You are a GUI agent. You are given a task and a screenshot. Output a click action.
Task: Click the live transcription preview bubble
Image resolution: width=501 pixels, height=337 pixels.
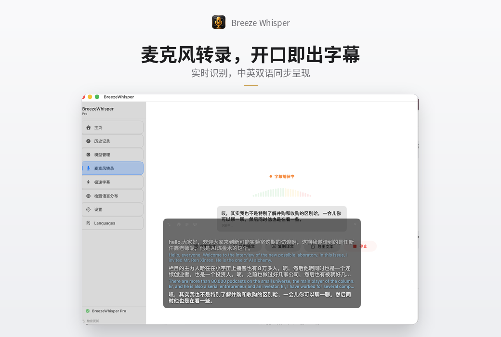click(282, 219)
